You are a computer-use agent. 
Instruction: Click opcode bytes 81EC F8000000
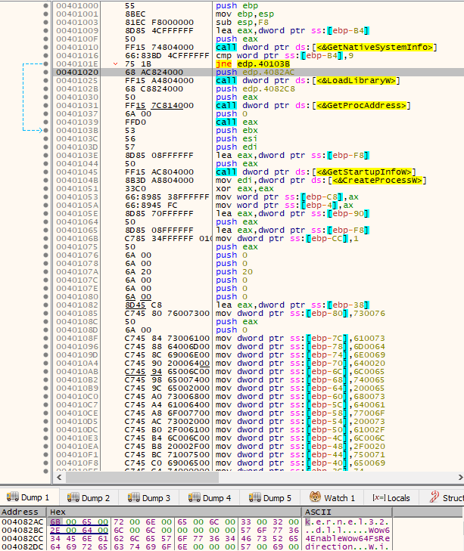(160, 22)
